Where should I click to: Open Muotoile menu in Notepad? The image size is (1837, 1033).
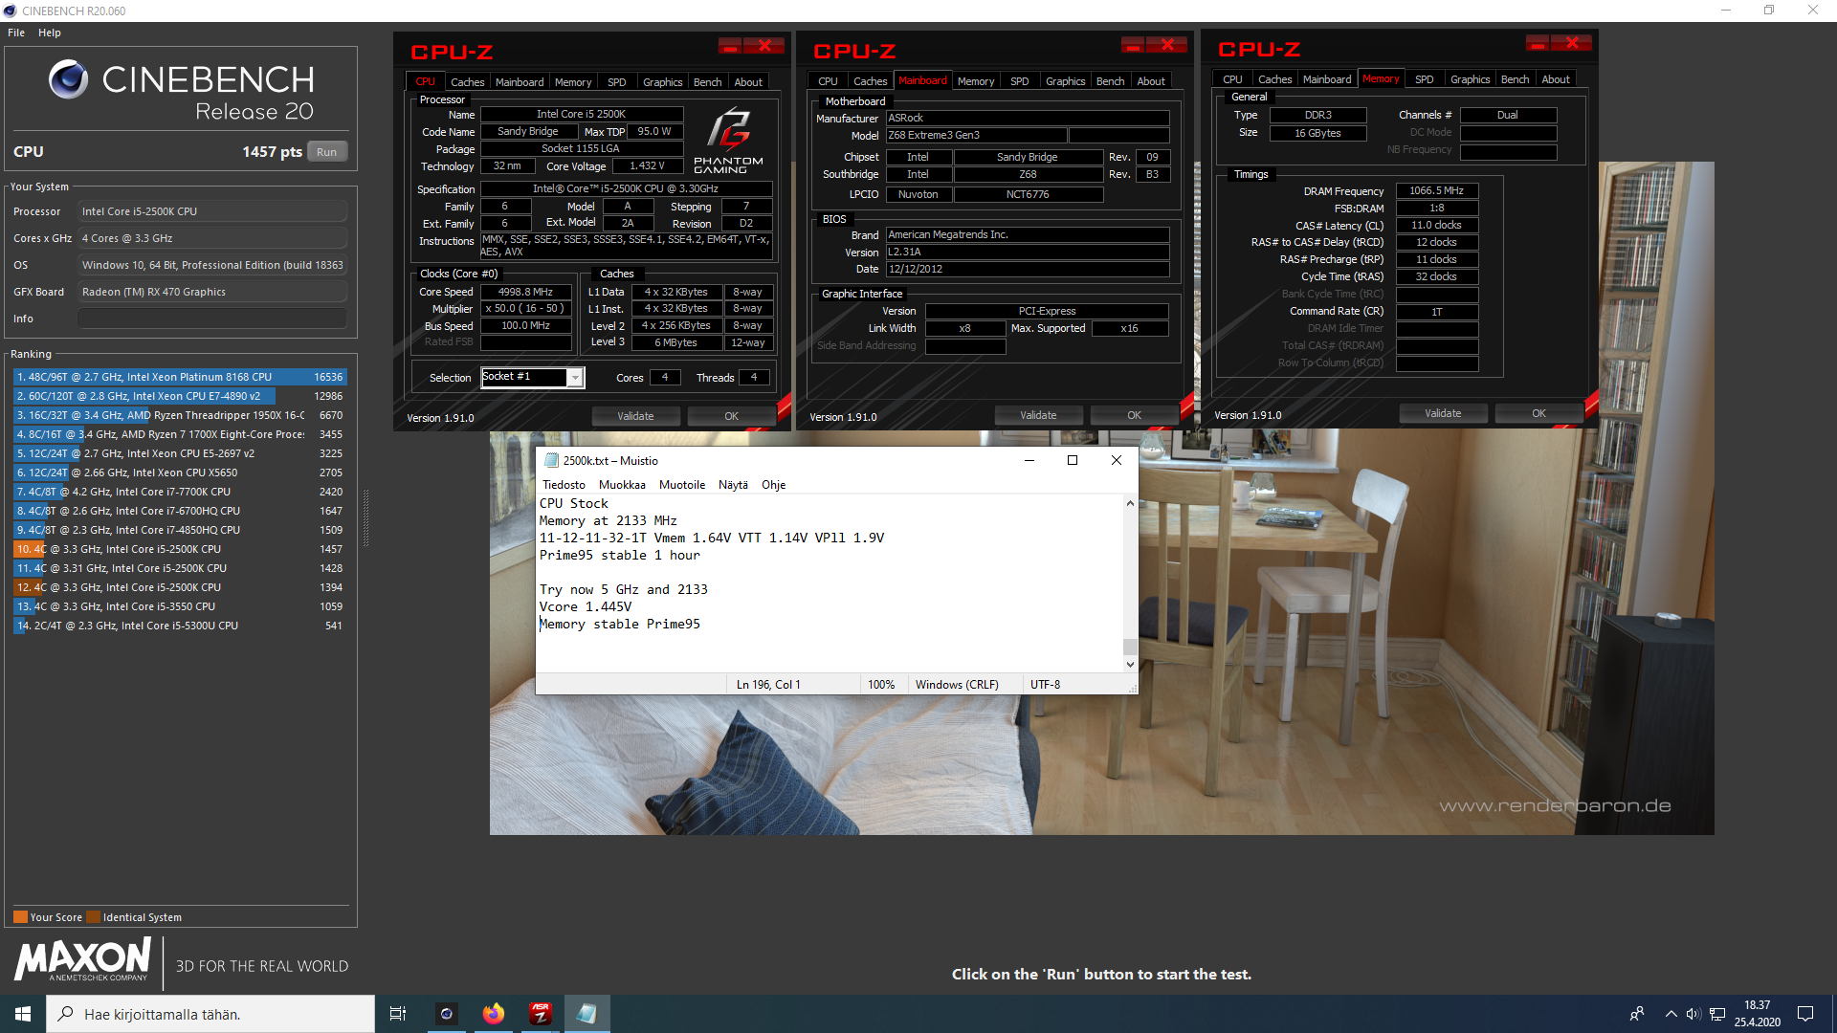(682, 485)
